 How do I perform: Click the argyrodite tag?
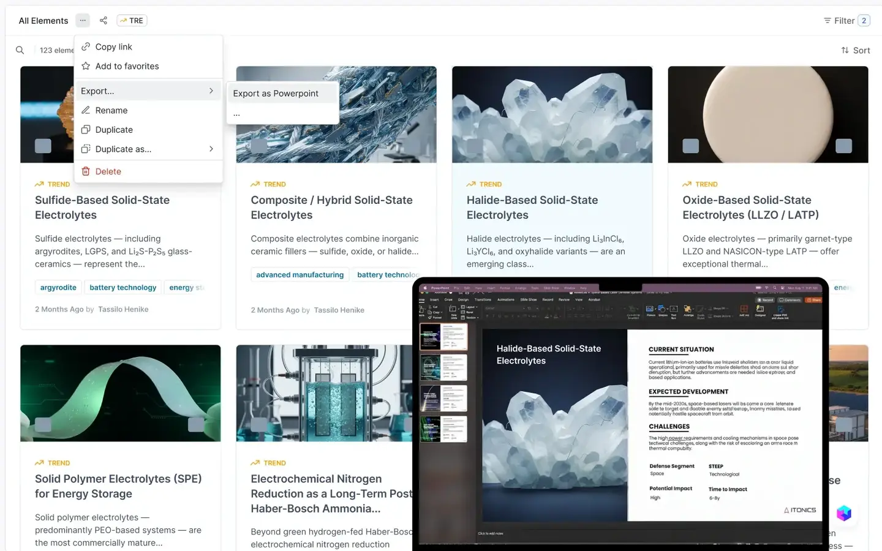point(58,287)
